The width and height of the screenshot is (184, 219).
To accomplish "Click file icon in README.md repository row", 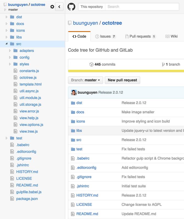I will pos(73,214).
